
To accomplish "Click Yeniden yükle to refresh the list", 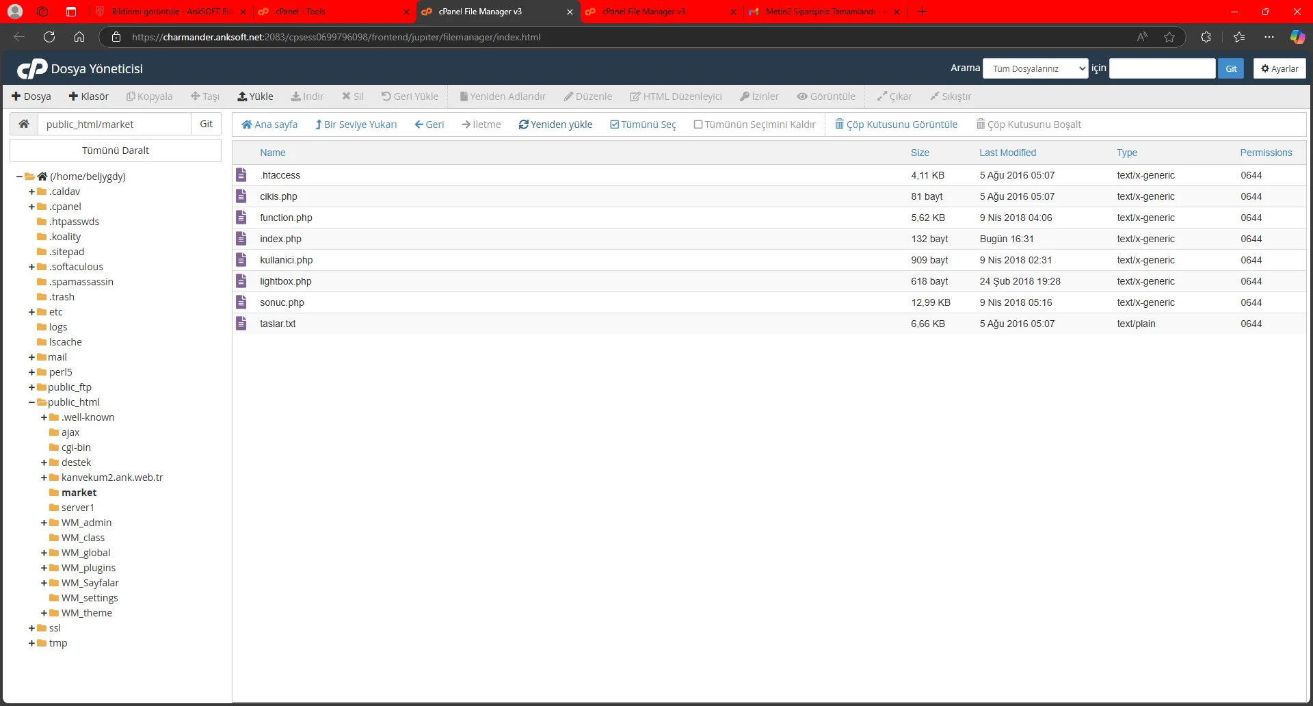I will point(555,125).
